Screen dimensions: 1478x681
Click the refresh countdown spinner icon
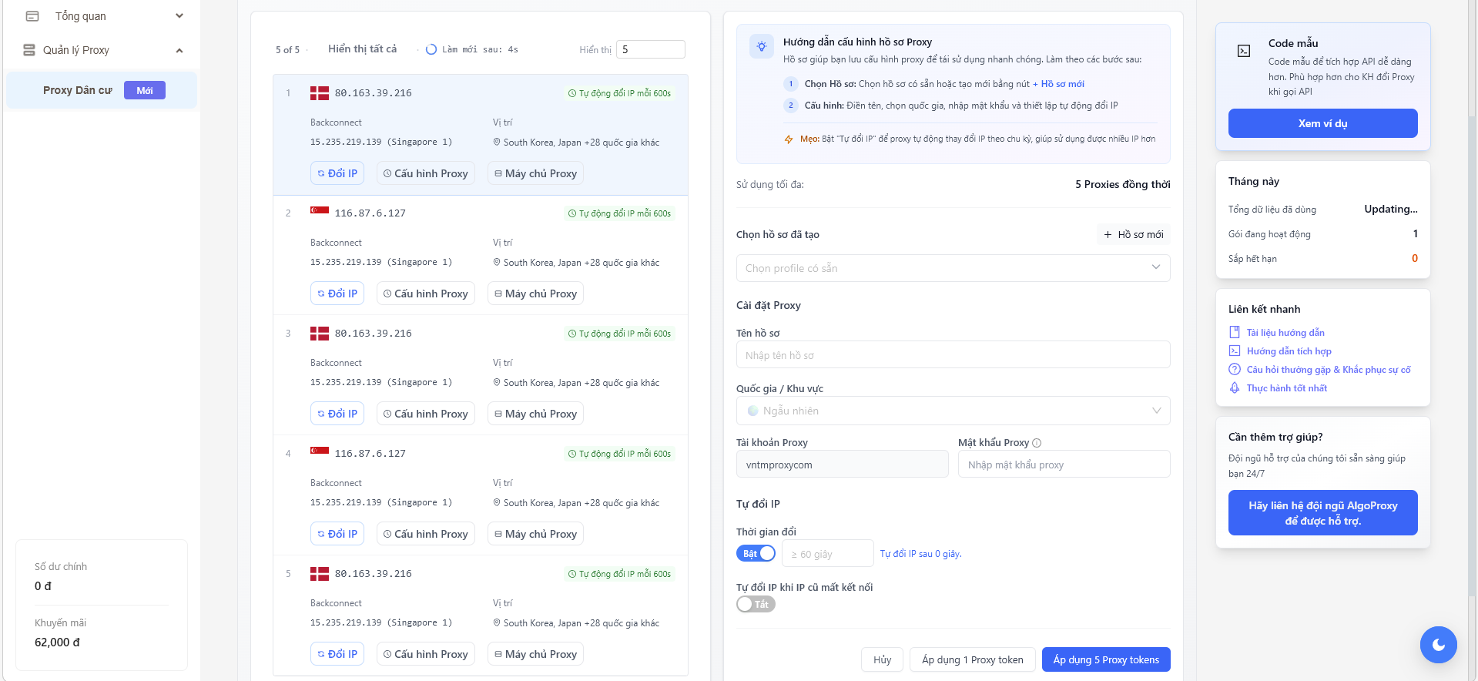pos(431,49)
